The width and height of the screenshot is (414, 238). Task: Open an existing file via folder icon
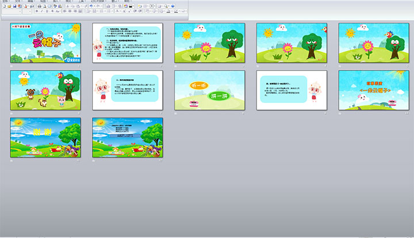click(x=9, y=6)
